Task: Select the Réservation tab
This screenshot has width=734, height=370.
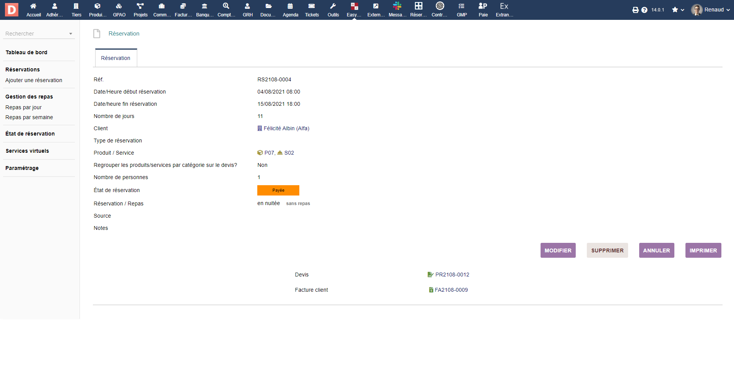Action: click(115, 58)
